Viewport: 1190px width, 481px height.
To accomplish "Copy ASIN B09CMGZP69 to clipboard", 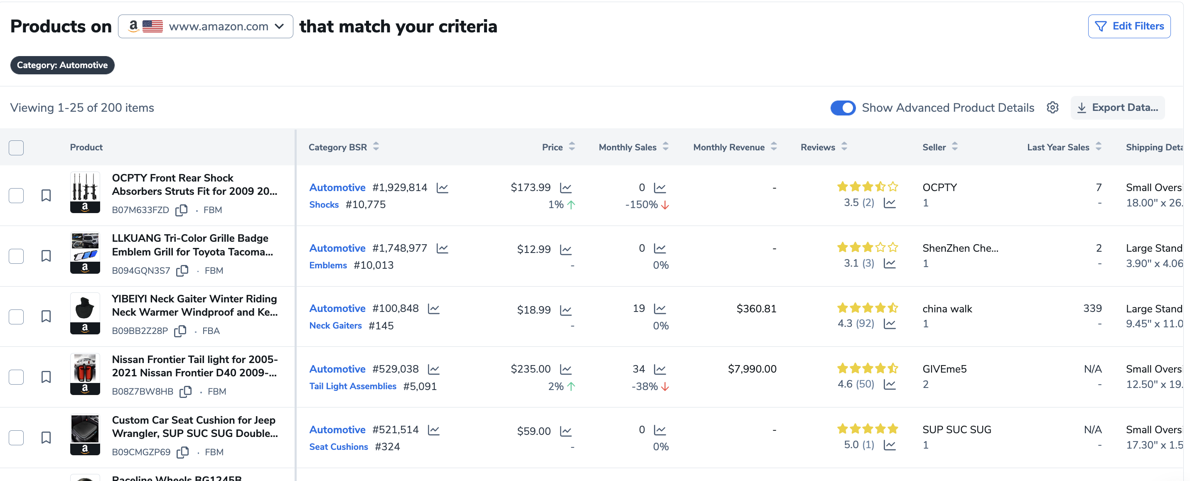I will [182, 452].
